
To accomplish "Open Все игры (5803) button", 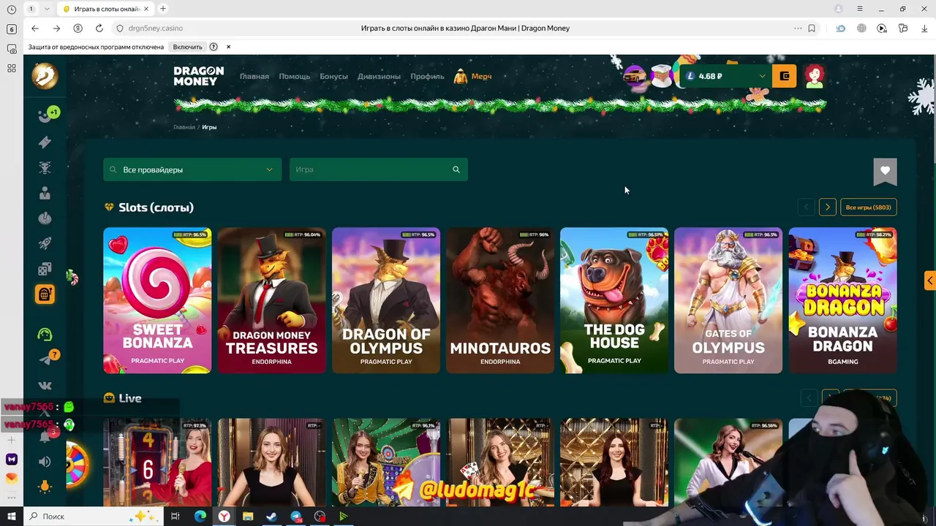I will tap(869, 207).
